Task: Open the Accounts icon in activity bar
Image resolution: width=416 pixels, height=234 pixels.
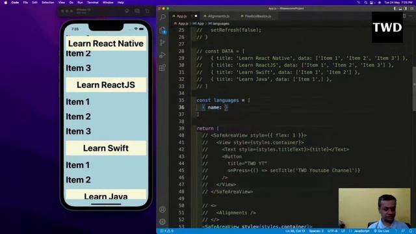Action: [x=162, y=209]
